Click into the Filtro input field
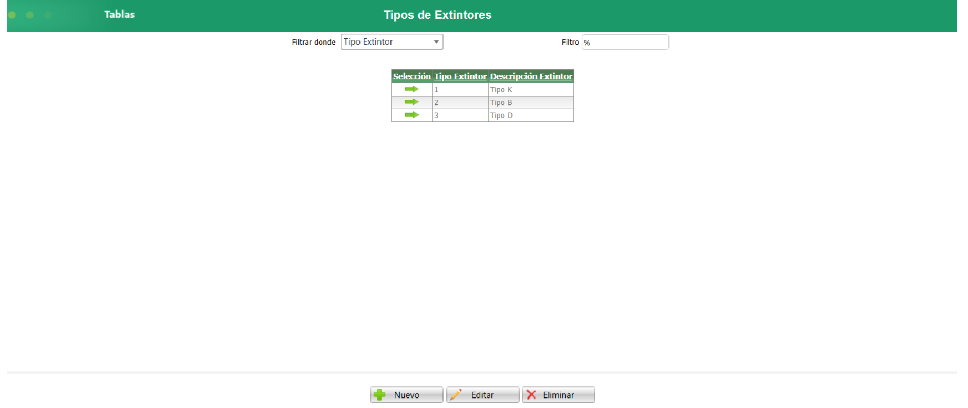The width and height of the screenshot is (968, 408). 625,42
